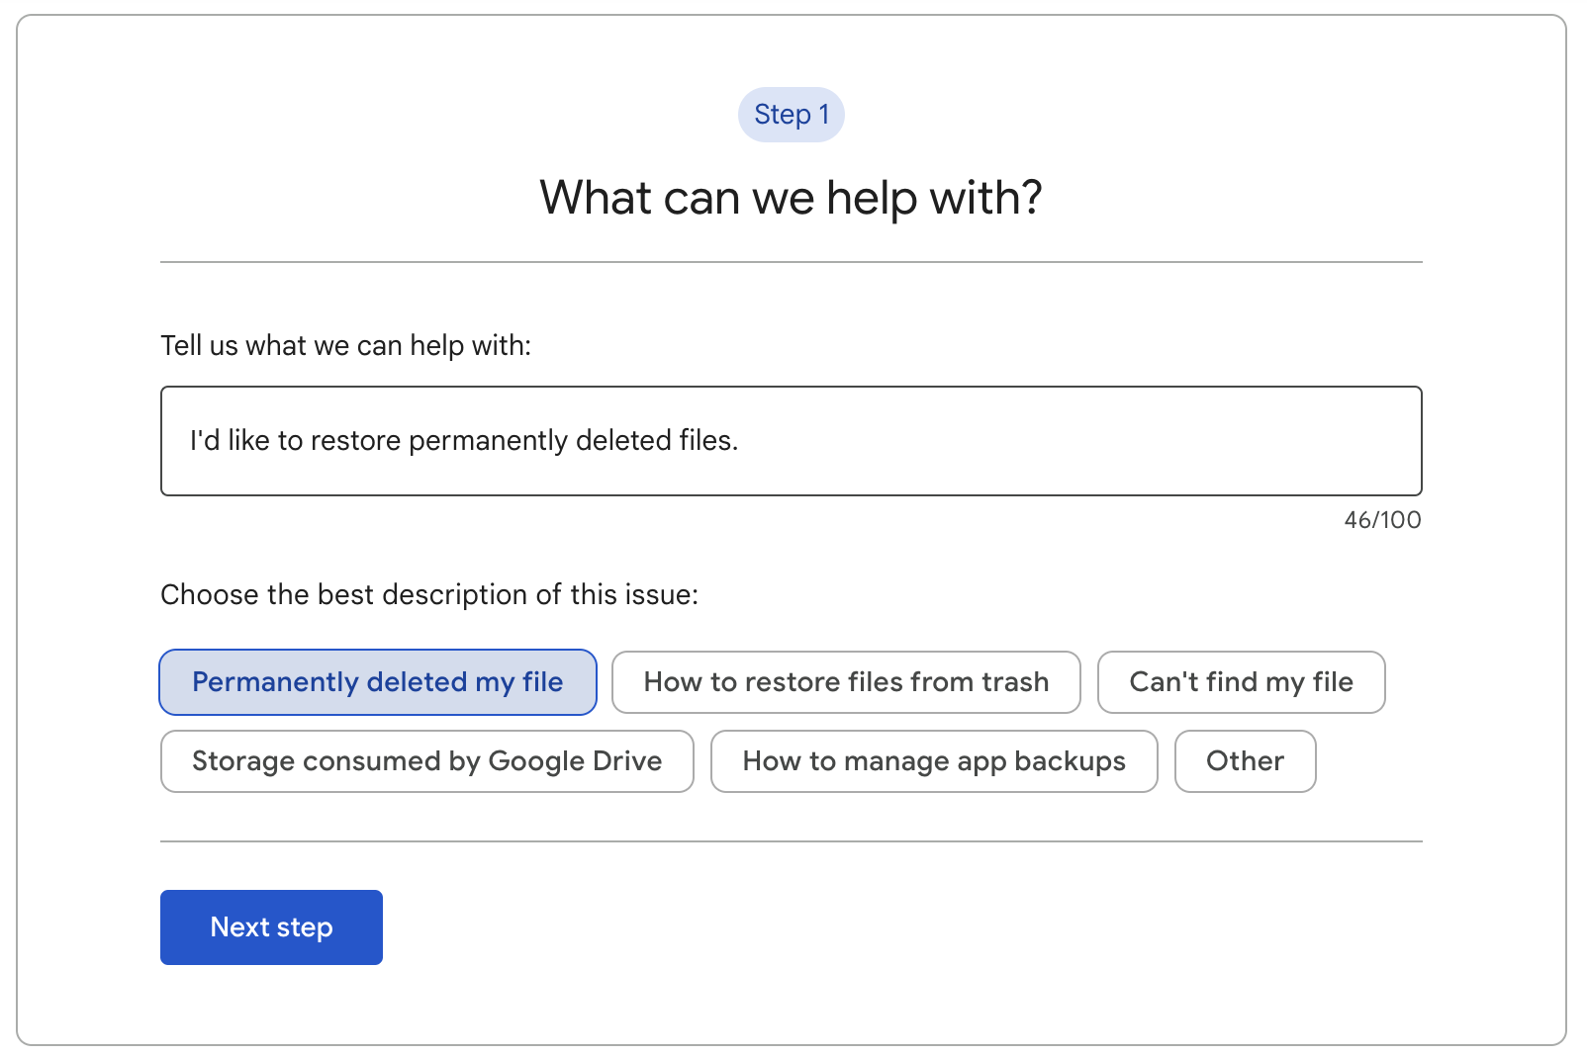Click 'Choose the best description of this issue:' label

pyautogui.click(x=429, y=595)
